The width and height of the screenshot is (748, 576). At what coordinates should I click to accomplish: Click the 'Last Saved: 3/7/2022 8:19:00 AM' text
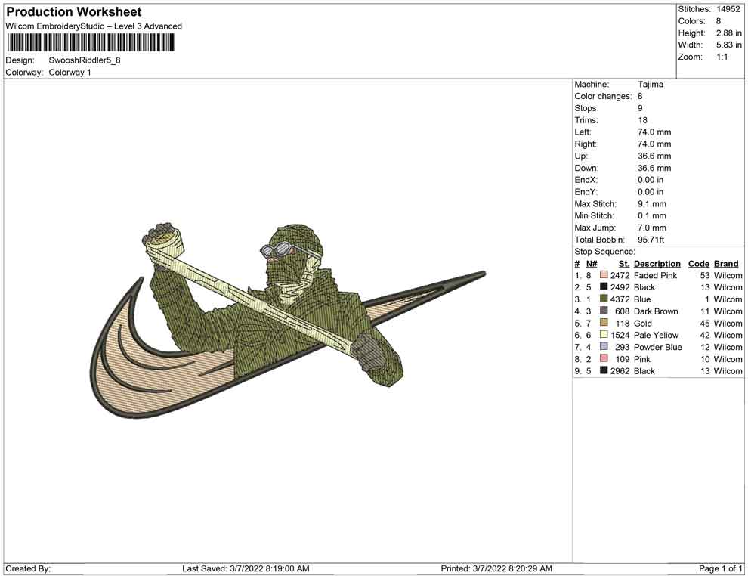point(246,568)
